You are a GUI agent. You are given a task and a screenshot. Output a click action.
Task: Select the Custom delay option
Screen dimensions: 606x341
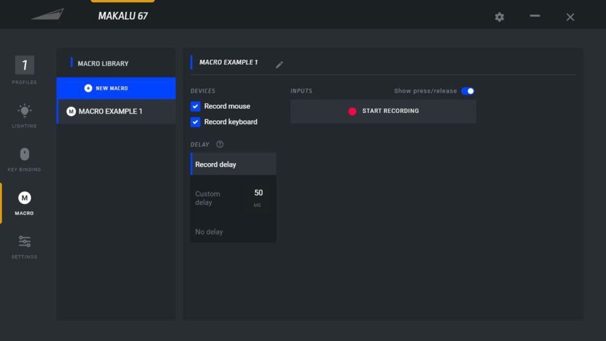[x=208, y=198]
